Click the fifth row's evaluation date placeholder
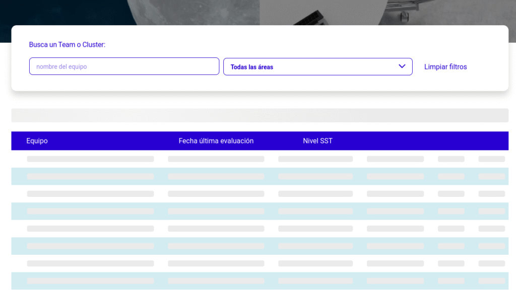The width and height of the screenshot is (516, 290). [x=216, y=229]
